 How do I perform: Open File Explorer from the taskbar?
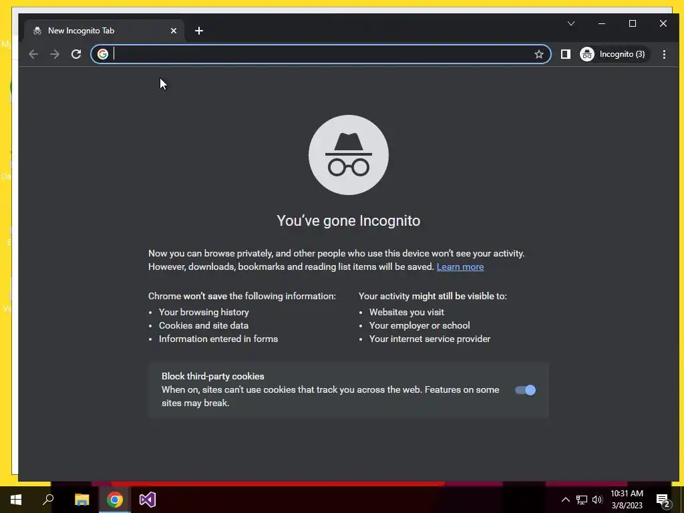(x=81, y=500)
